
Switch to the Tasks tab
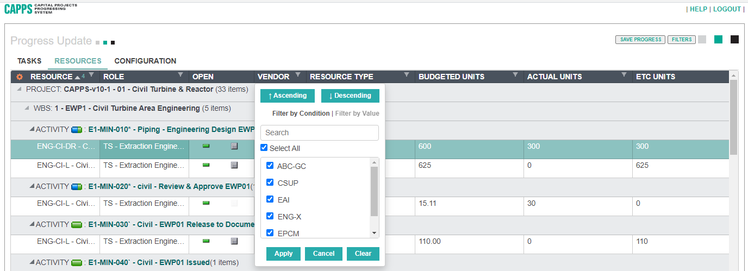pyautogui.click(x=29, y=61)
